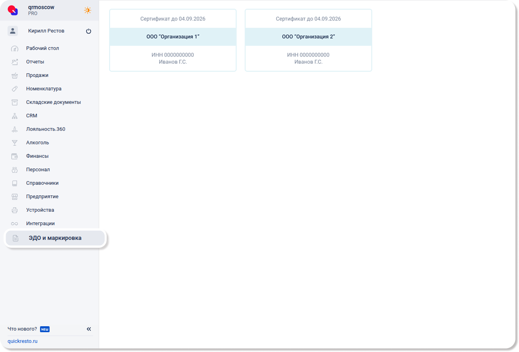
Task: Select ЭДО и маркировка menu item
Action: (55, 238)
